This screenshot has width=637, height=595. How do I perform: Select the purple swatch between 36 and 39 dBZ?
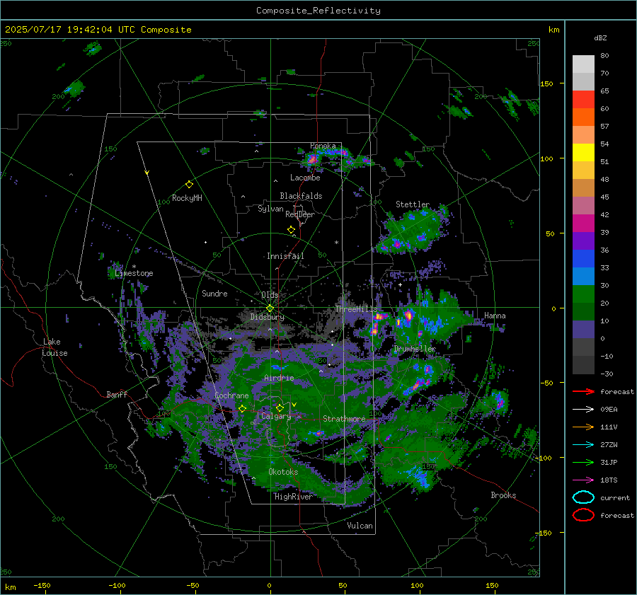click(583, 241)
